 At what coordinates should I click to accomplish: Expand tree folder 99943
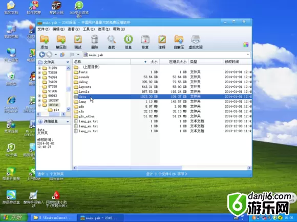click(x=39, y=96)
